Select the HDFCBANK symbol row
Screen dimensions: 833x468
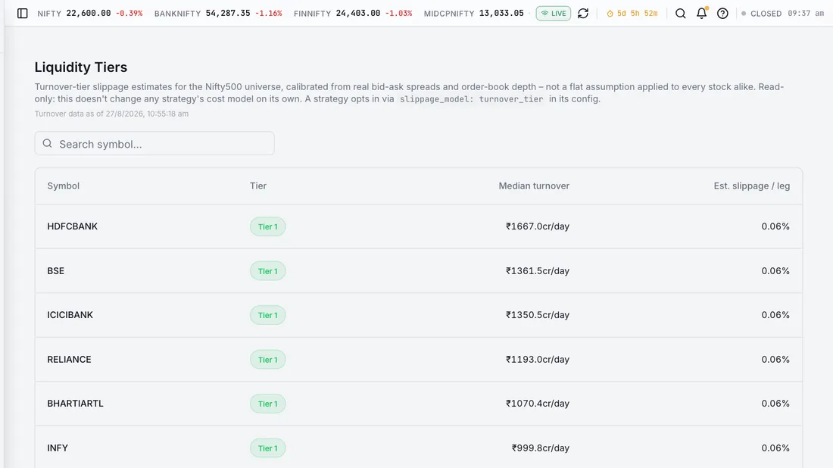pos(419,226)
